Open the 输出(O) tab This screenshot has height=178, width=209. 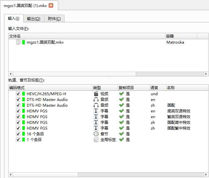(x=34, y=19)
